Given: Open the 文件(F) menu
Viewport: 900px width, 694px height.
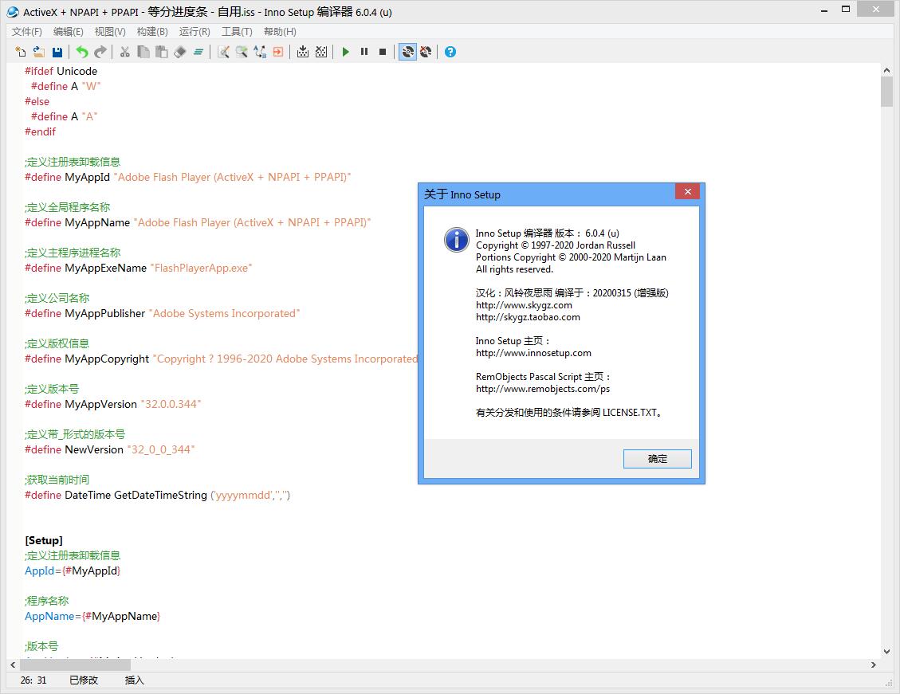Looking at the screenshot, I should [x=26, y=31].
